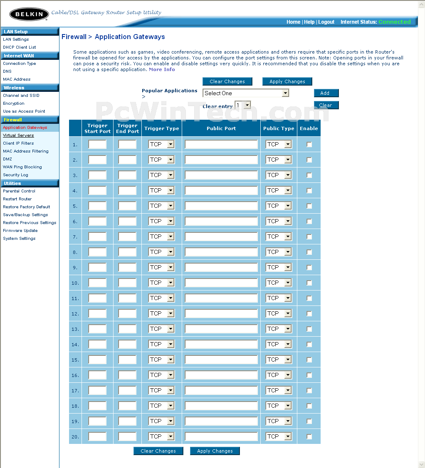This screenshot has width=425, height=468.
Task: Check Enable for entry 13
Action: point(309,329)
